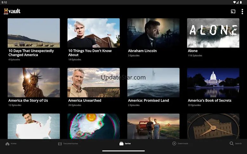Viewport: 247px width, 154px height.
Task: Open the Alone series thumbnail
Action: tap(213, 33)
